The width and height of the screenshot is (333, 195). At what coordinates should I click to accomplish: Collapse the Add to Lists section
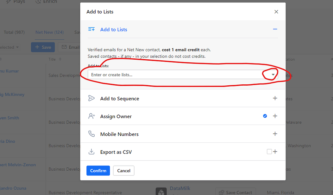(275, 29)
